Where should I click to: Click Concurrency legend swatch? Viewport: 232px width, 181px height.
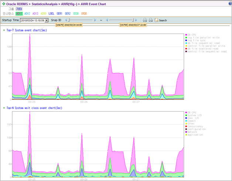[186, 126]
